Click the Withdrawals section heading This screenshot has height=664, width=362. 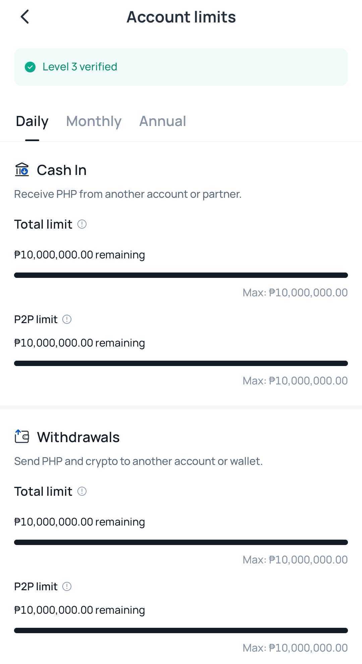pos(78,437)
